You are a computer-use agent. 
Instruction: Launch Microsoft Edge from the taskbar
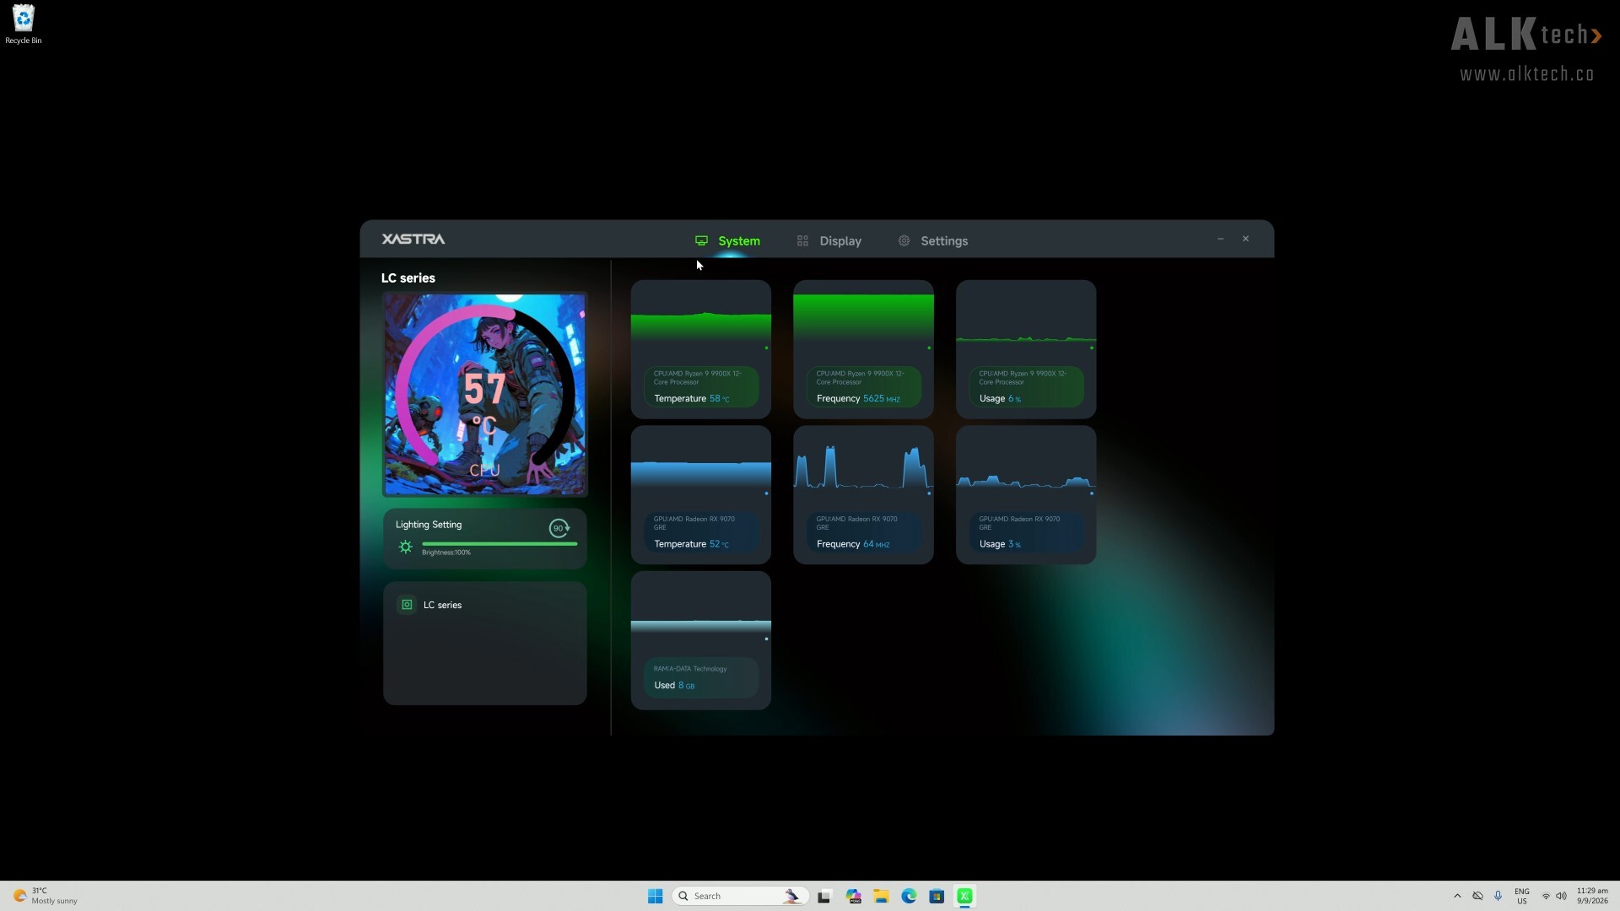909,896
